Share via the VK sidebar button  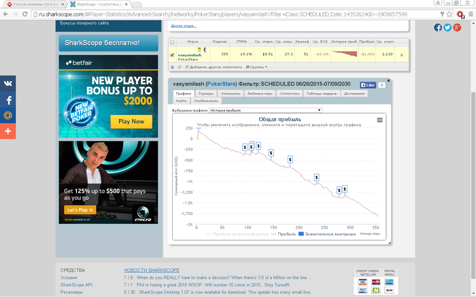(x=8, y=83)
